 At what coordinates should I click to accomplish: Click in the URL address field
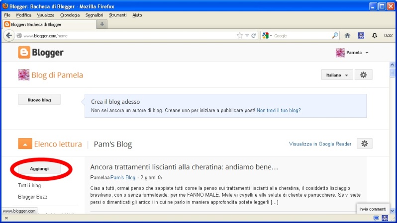coord(129,36)
